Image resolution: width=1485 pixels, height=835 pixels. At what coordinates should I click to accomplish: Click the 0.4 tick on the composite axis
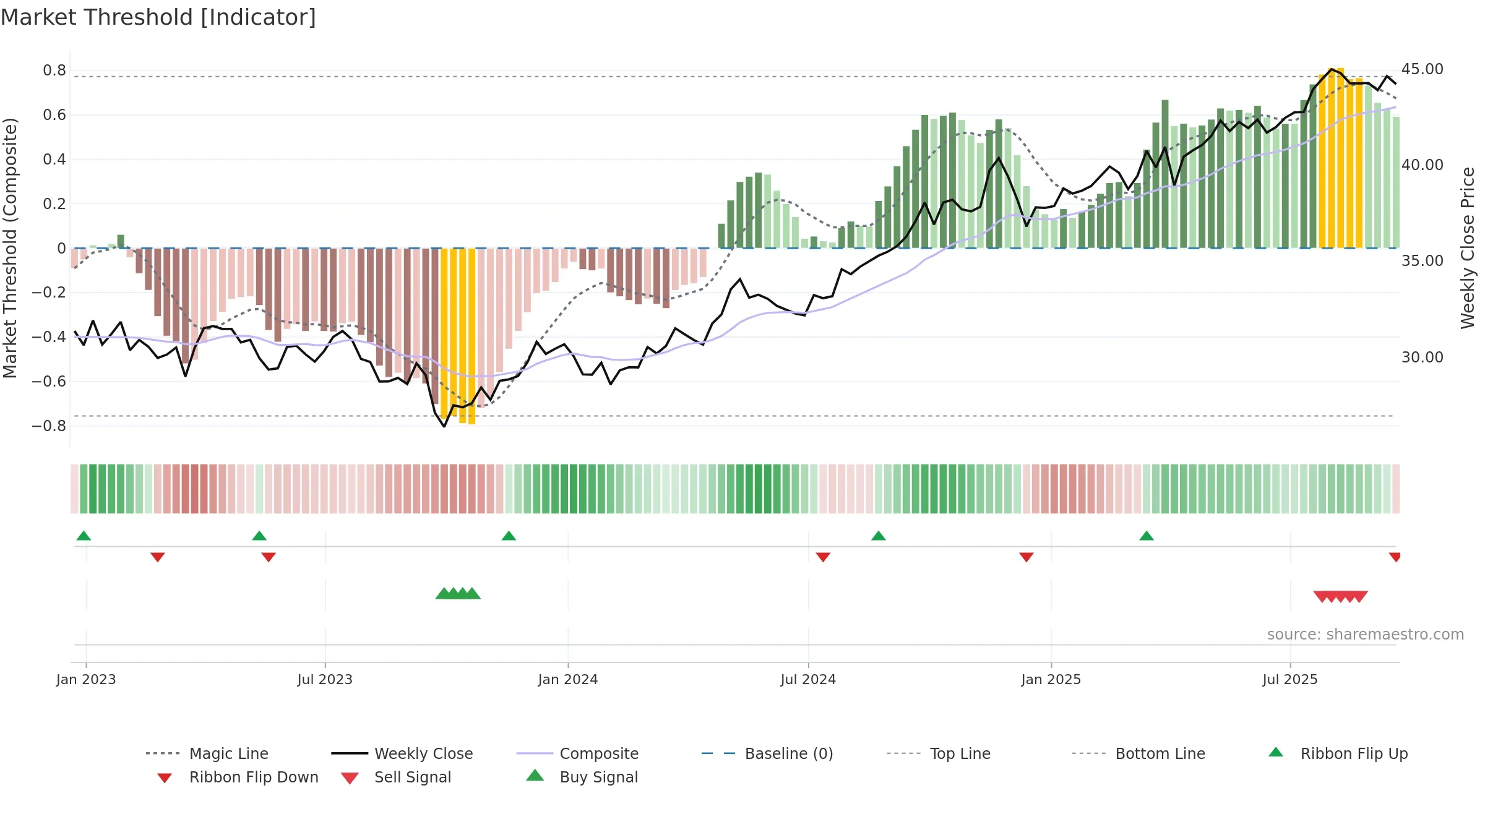point(54,160)
